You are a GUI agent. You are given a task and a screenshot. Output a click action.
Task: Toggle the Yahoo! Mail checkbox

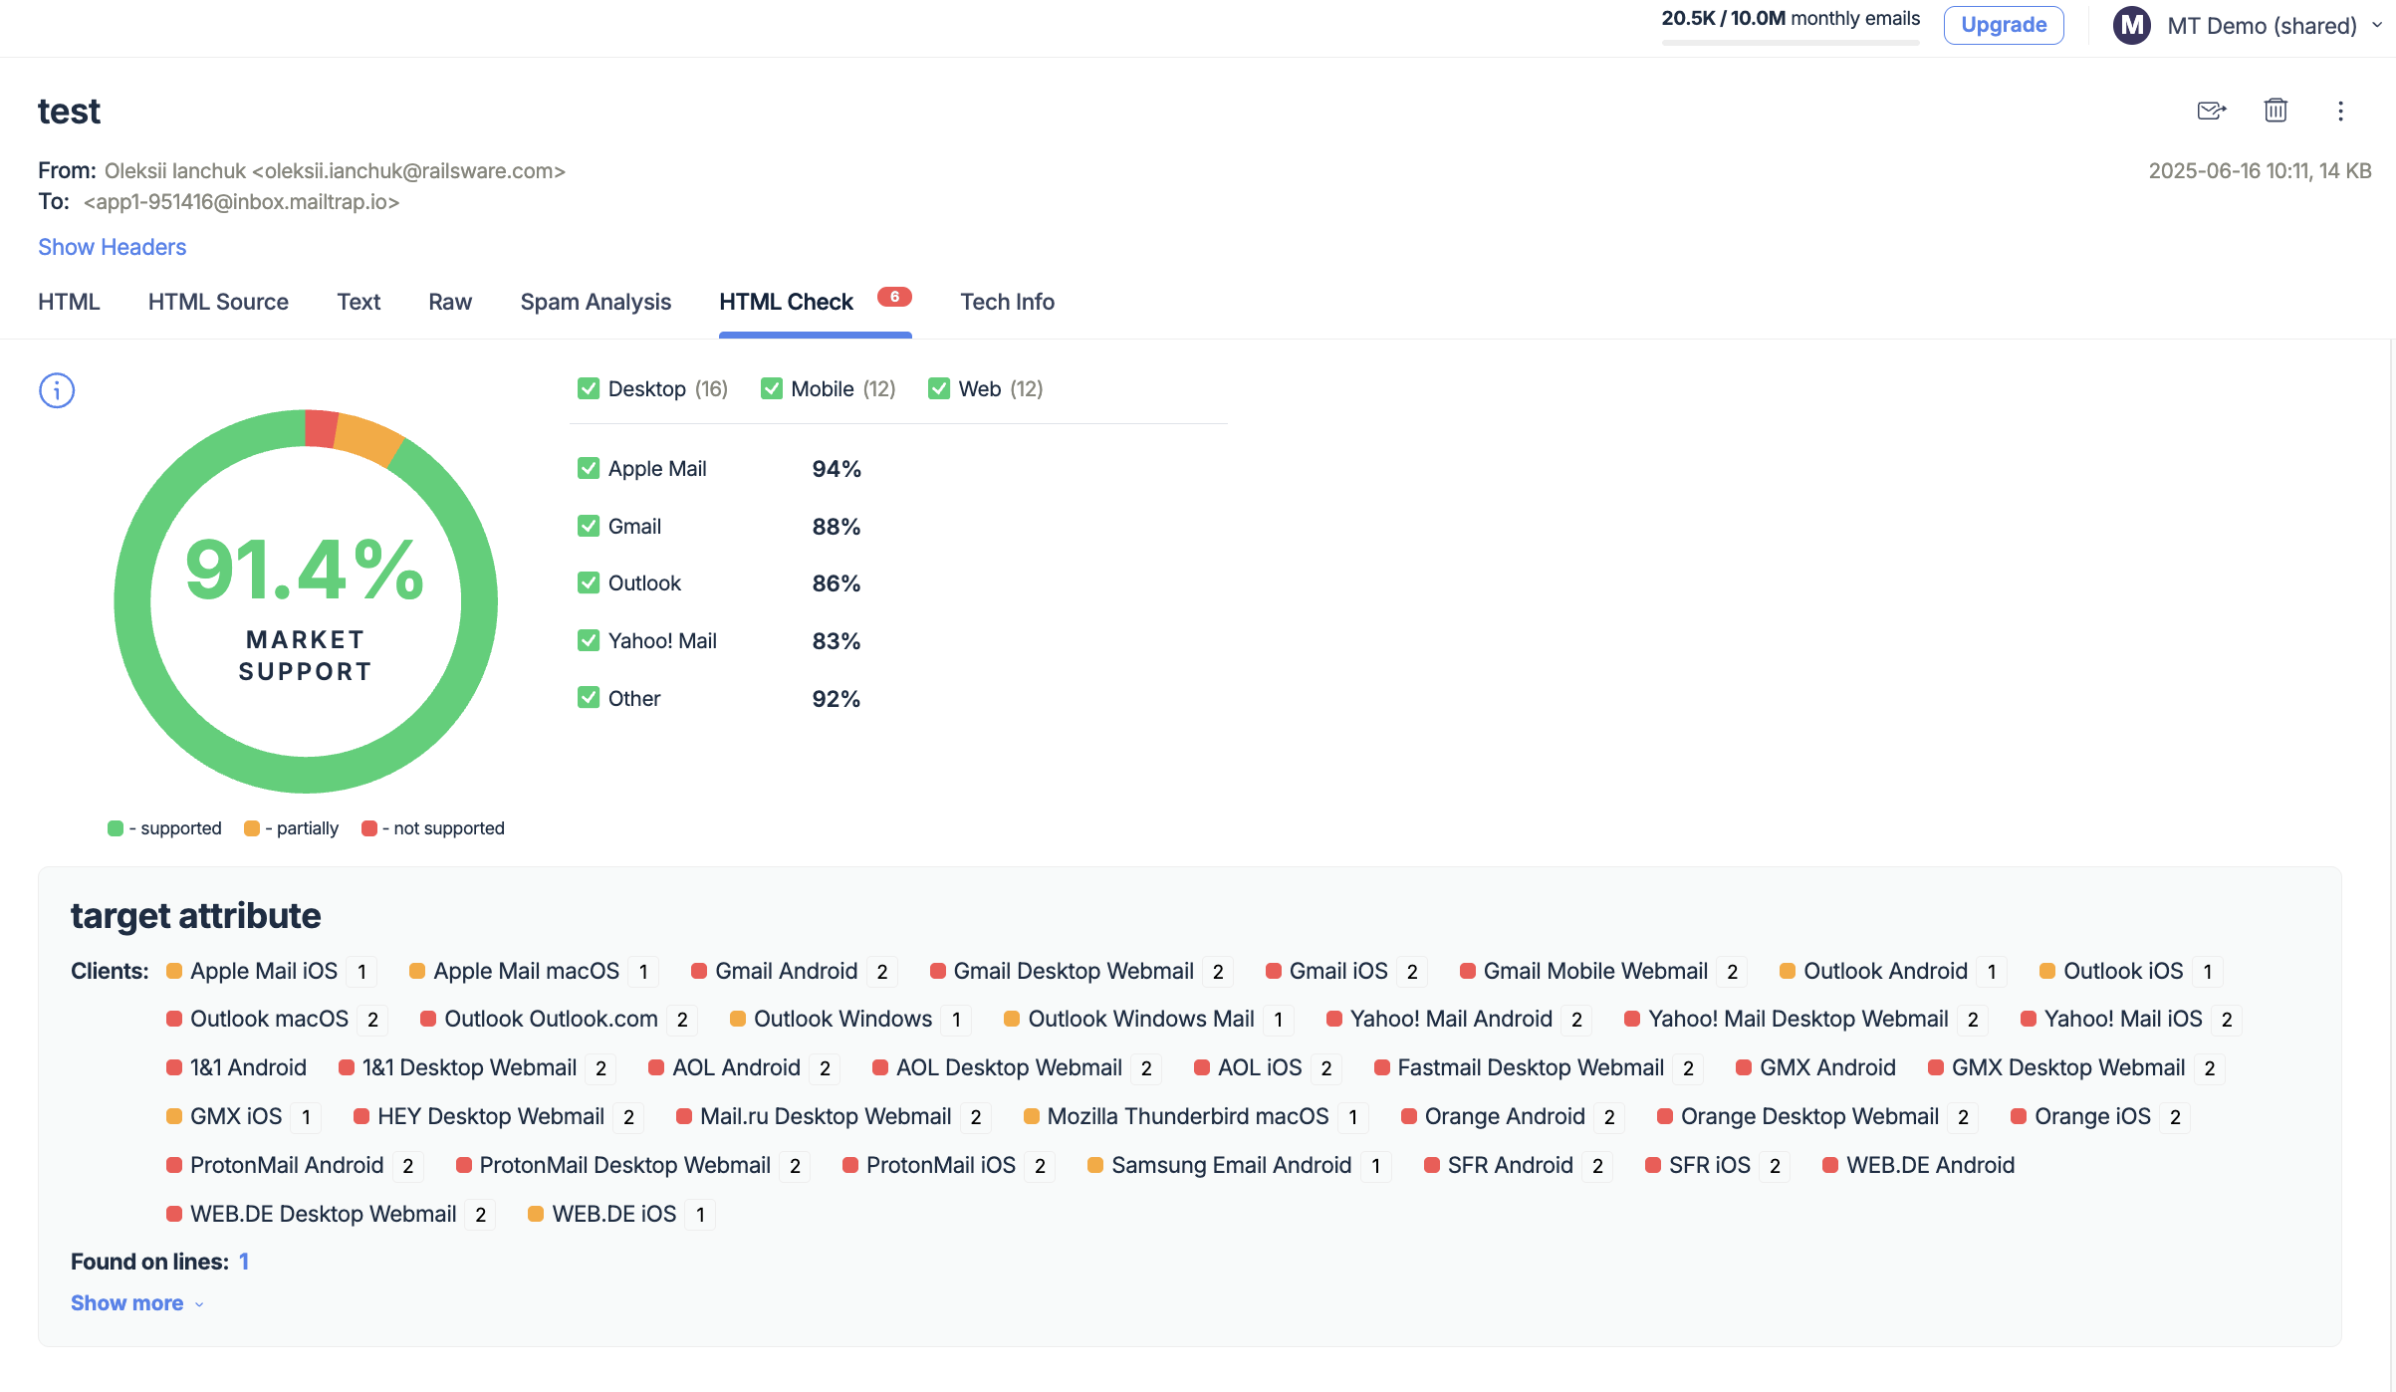[x=588, y=640]
